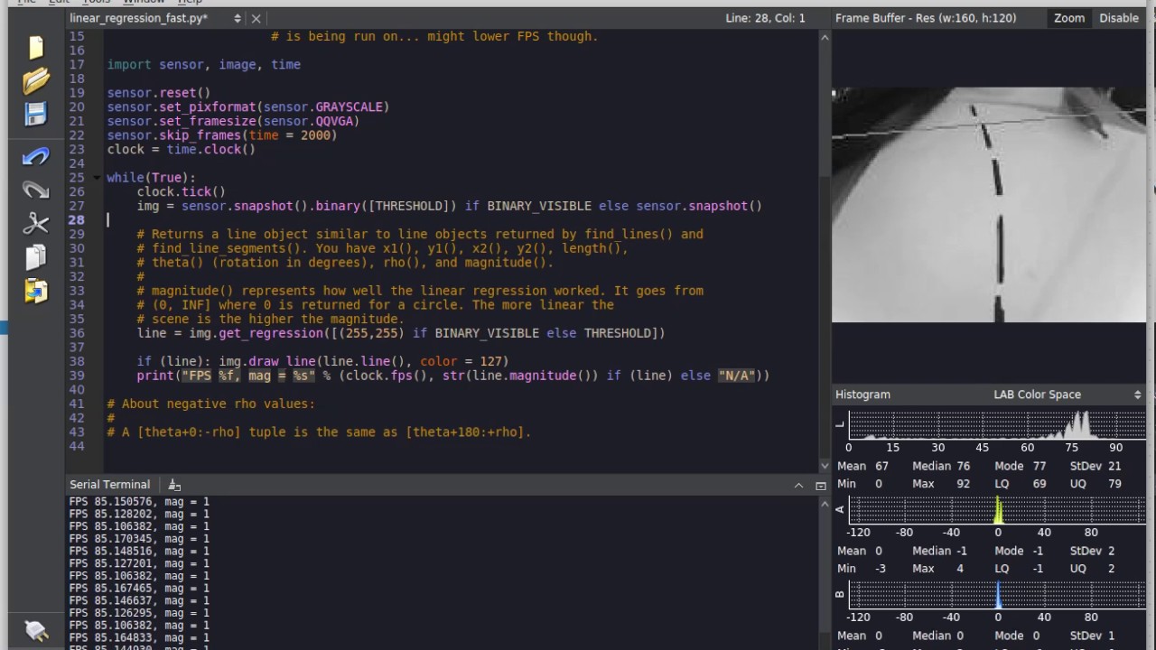Collapse the while(True) code block
Screen dimensions: 1156x650
click(x=98, y=178)
